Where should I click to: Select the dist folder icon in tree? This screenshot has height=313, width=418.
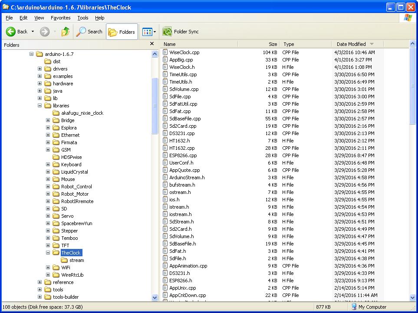[48, 61]
